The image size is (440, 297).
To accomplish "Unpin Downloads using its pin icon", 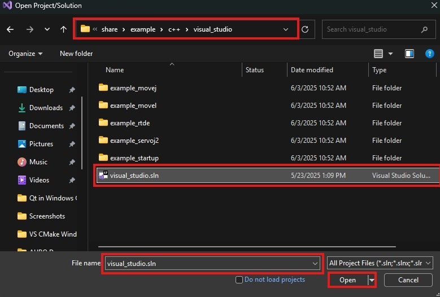I will pos(72,108).
